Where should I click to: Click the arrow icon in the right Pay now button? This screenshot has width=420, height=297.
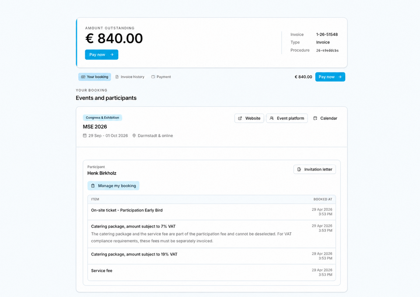(x=340, y=77)
